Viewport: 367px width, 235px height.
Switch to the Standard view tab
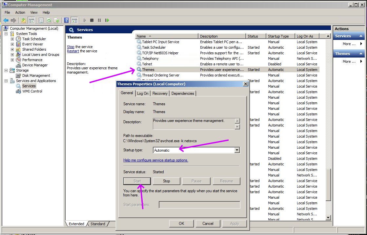tap(98, 224)
